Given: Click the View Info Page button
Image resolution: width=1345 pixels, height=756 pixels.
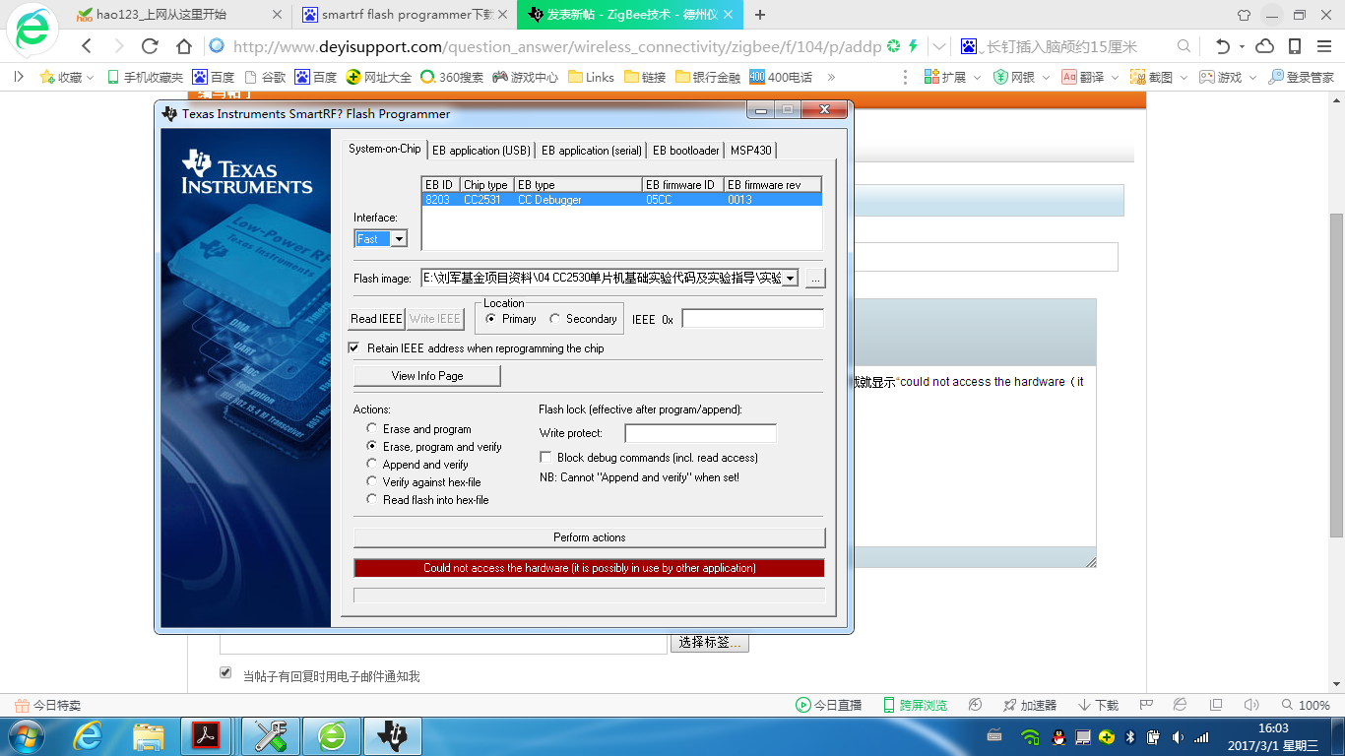Looking at the screenshot, I should pyautogui.click(x=427, y=376).
